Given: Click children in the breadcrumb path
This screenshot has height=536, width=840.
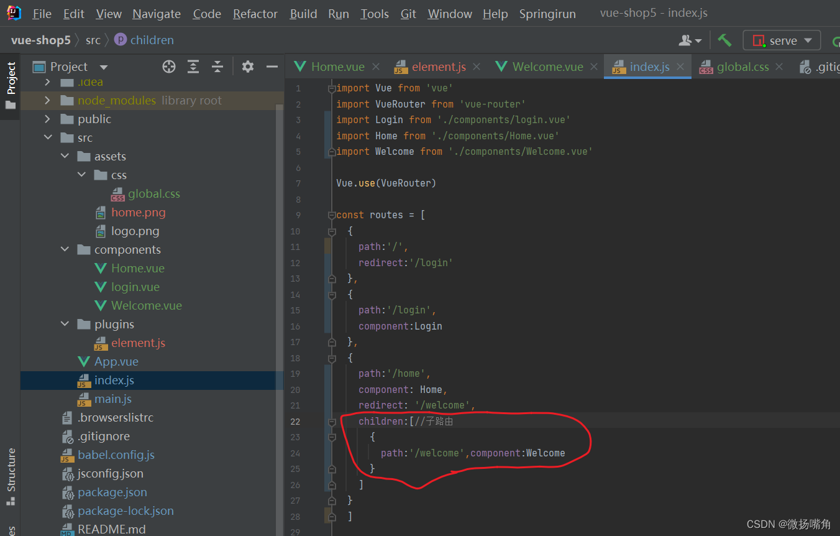Looking at the screenshot, I should [x=144, y=40].
